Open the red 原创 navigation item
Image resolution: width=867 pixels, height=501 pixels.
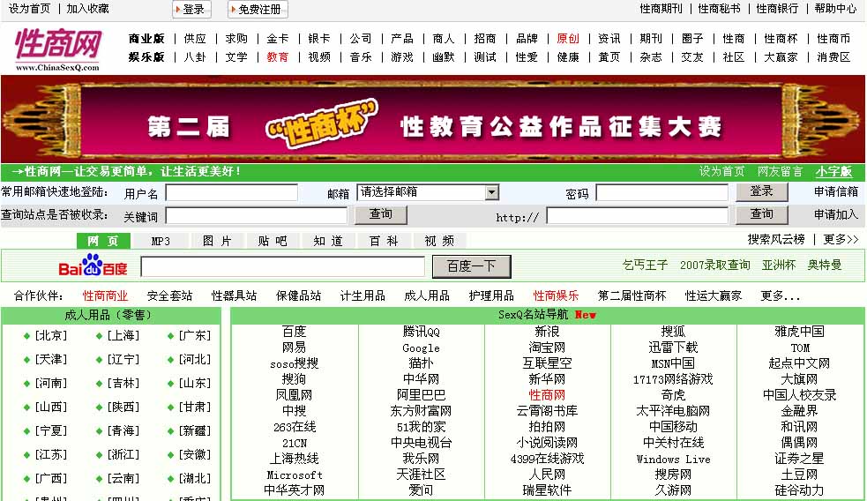pyautogui.click(x=568, y=39)
